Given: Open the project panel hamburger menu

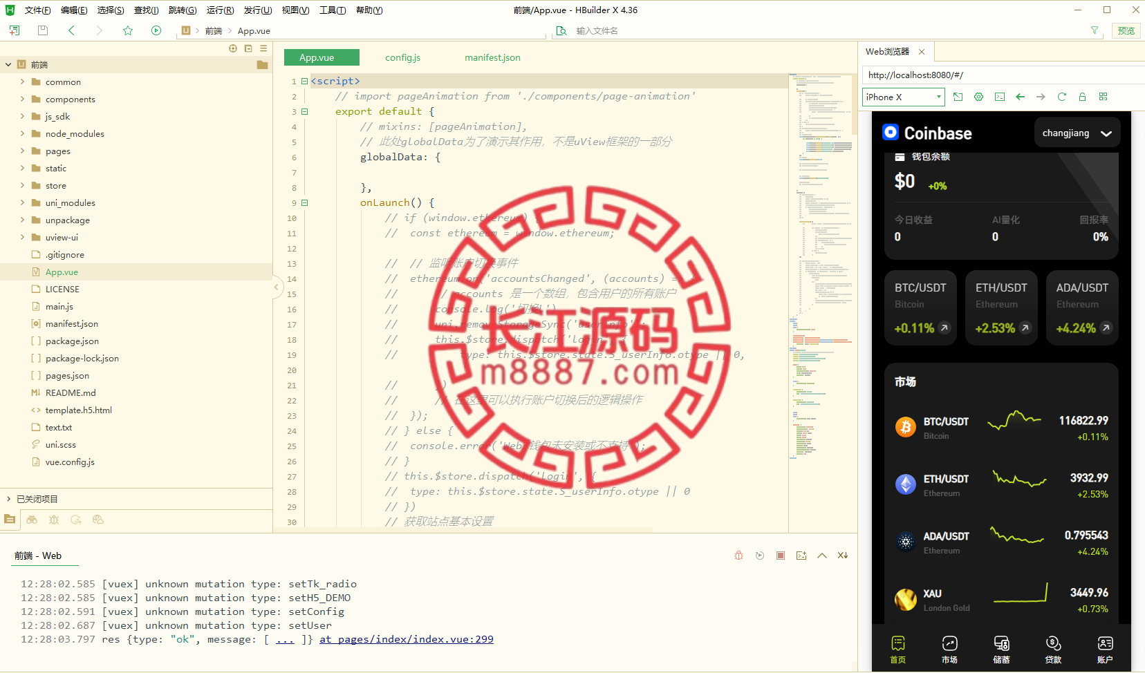Looking at the screenshot, I should click(263, 48).
